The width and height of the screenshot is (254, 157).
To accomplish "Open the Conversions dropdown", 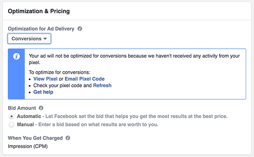I will [29, 39].
